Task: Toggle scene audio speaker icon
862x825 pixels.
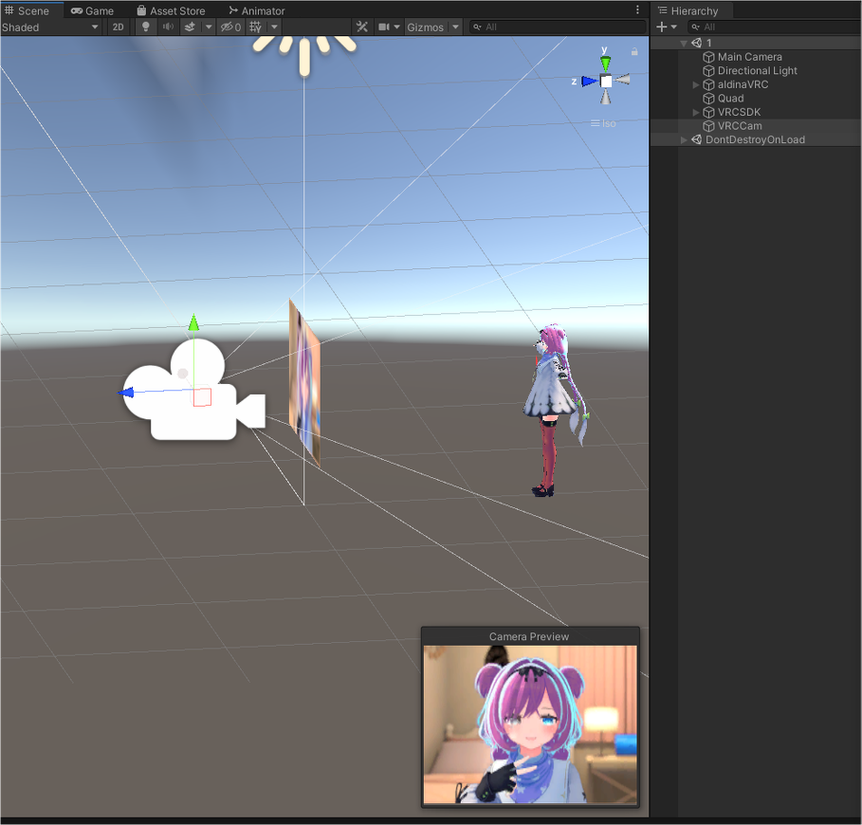Action: [168, 27]
